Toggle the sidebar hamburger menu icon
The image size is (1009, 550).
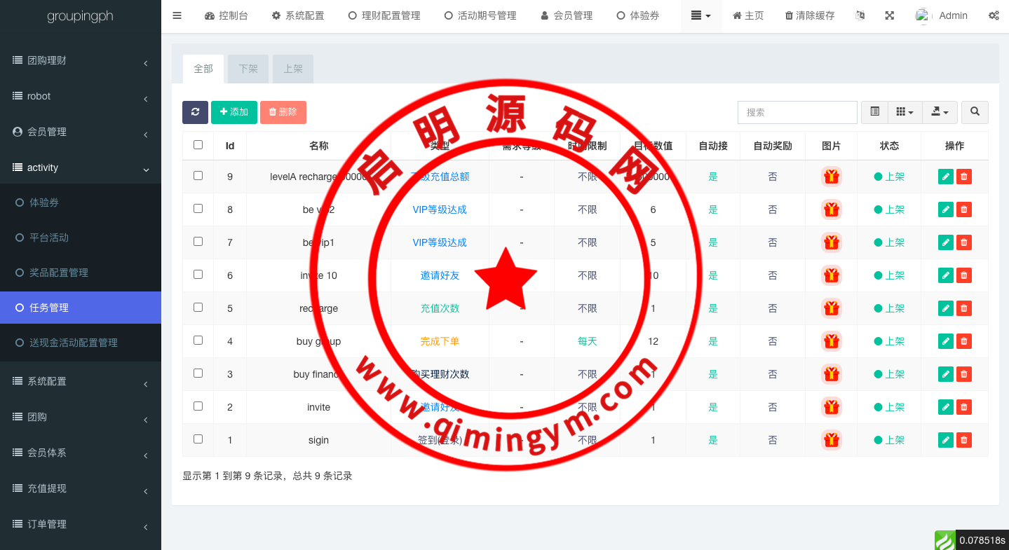177,15
